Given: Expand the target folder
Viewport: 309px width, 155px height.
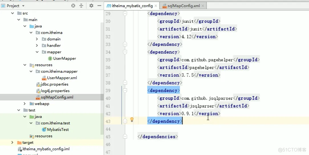Looking at the screenshot, I should (x=12, y=142).
